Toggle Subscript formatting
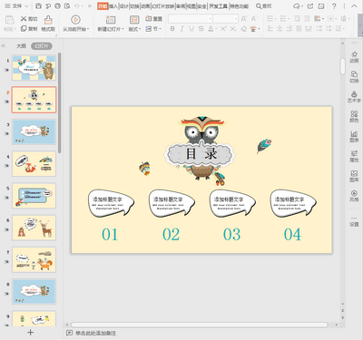Viewport: 363px width, 340px height. (x=233, y=29)
